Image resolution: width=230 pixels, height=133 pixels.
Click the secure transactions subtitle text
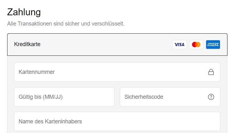click(x=66, y=24)
